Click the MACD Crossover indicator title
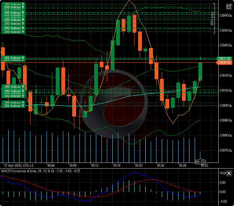 click(x=40, y=171)
